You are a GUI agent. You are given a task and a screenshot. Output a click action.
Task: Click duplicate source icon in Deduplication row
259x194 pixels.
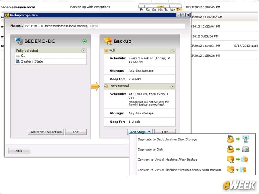pos(230,139)
